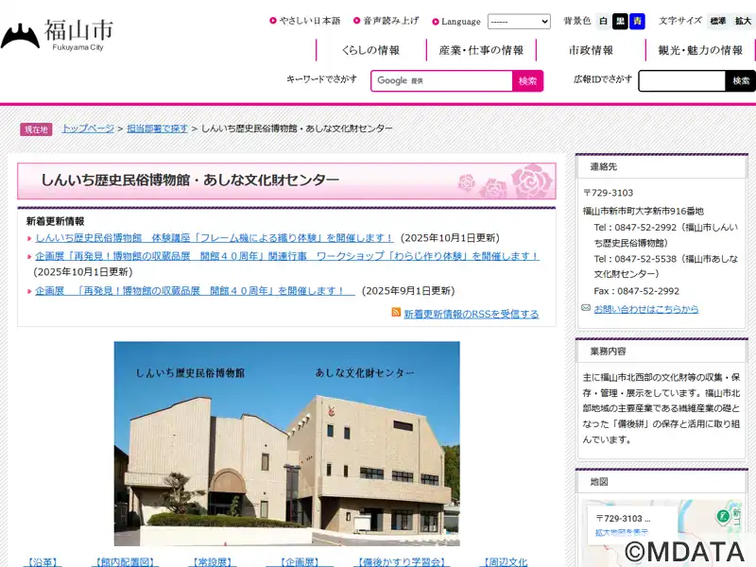This screenshot has width=756, height=567.
Task: Set background color to blue (青)
Action: (x=637, y=21)
